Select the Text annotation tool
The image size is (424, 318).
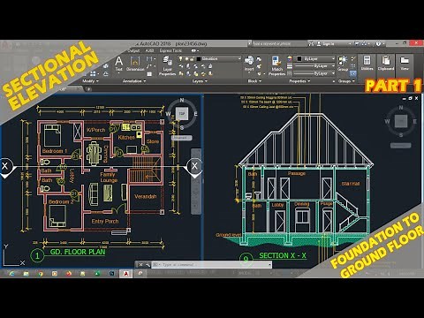pos(118,64)
